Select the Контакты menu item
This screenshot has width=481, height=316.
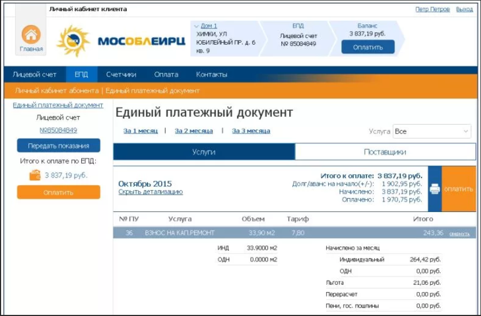coord(211,75)
